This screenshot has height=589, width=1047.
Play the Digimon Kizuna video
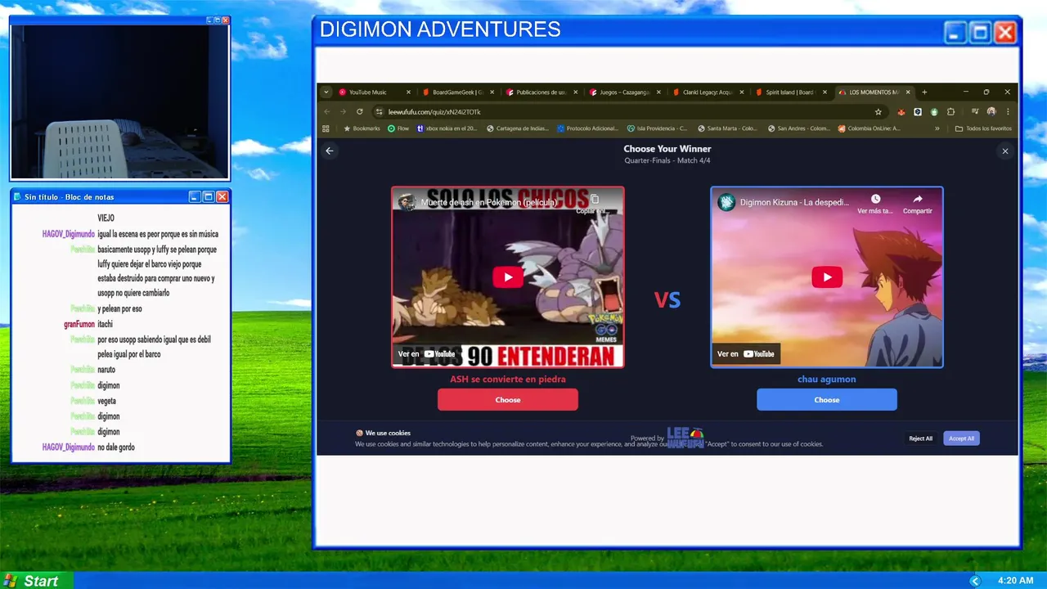coord(827,277)
